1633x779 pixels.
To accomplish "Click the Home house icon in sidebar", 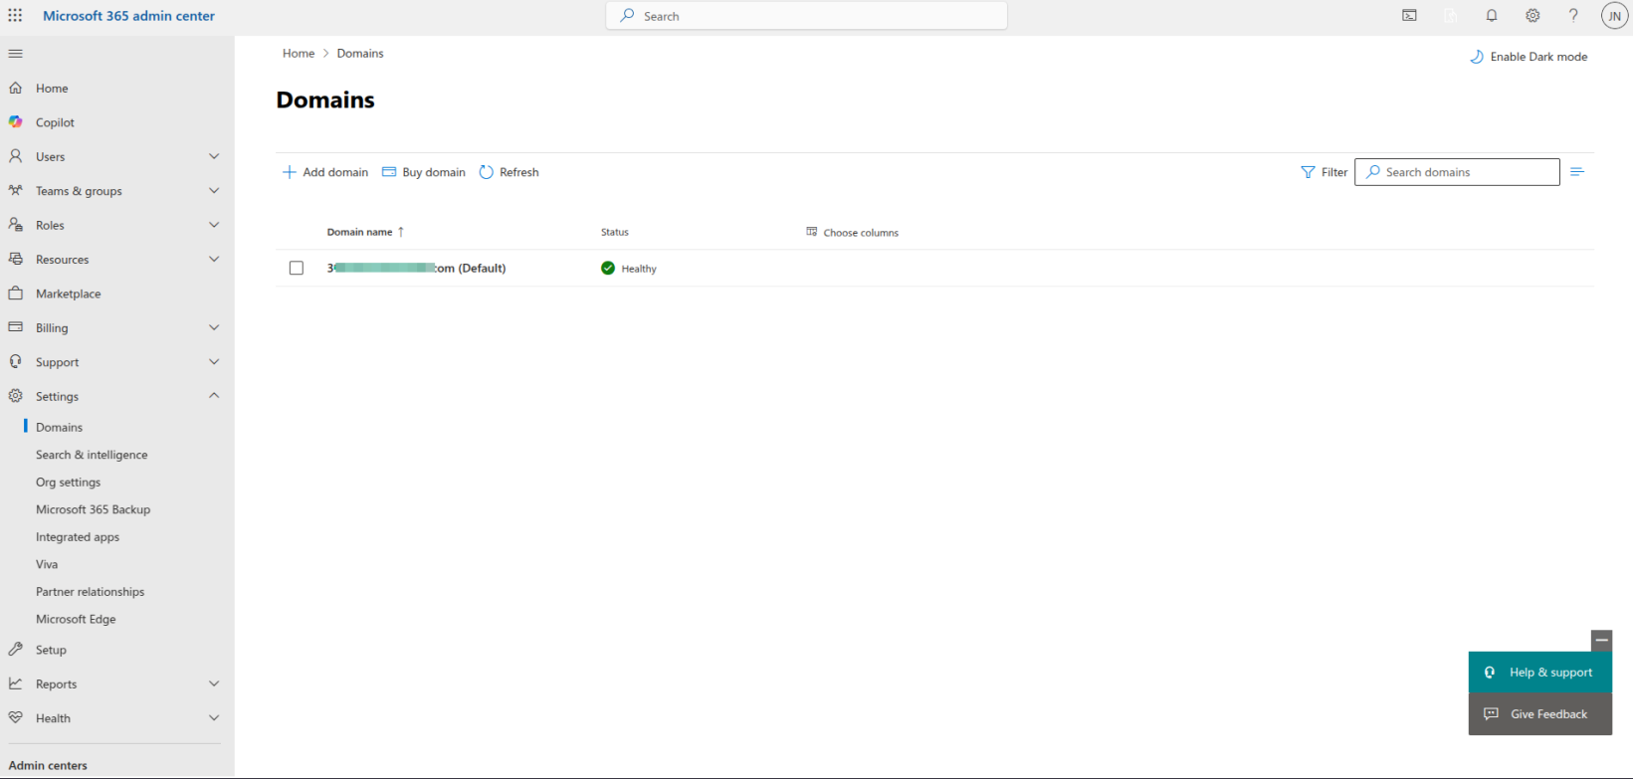I will pyautogui.click(x=15, y=88).
